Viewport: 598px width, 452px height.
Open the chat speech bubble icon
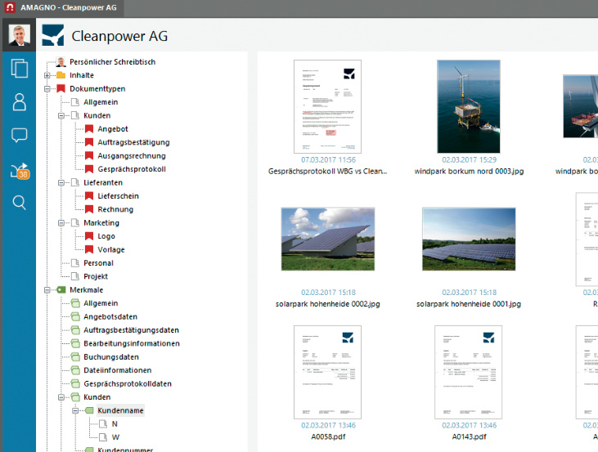18,136
